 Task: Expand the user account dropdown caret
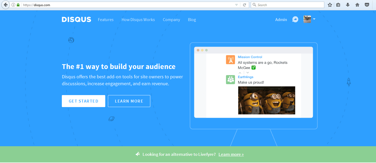tap(314, 19)
